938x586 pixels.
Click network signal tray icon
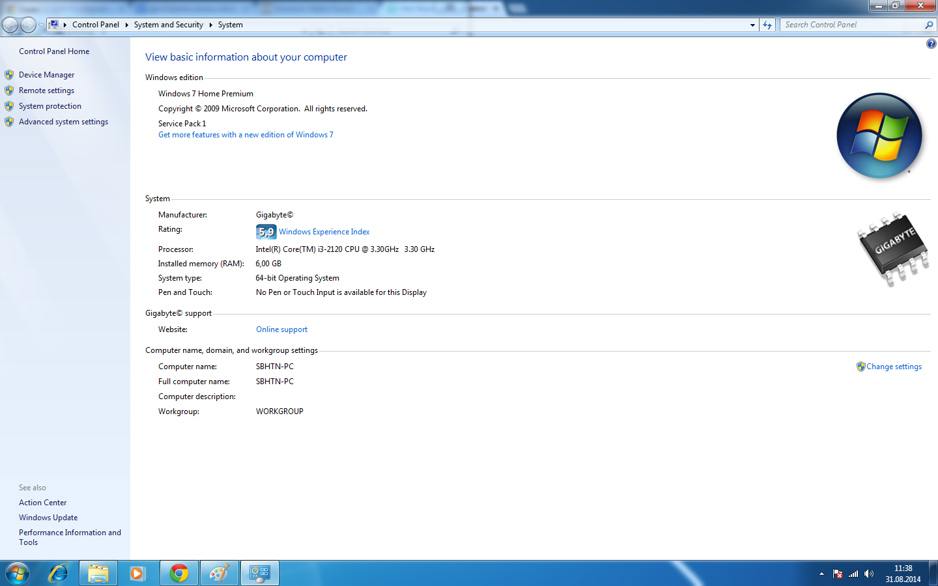pyautogui.click(x=853, y=574)
